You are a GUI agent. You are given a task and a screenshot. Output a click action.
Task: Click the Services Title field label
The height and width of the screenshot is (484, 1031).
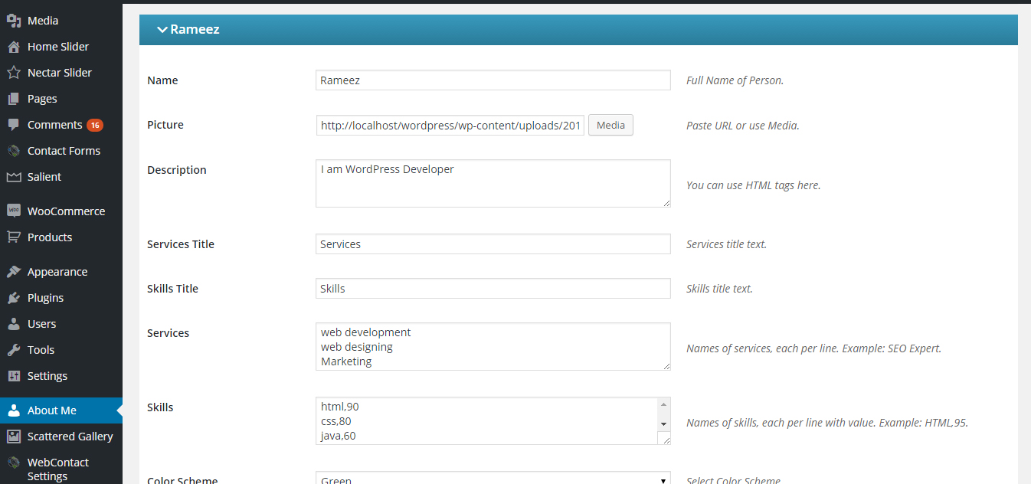click(x=181, y=244)
